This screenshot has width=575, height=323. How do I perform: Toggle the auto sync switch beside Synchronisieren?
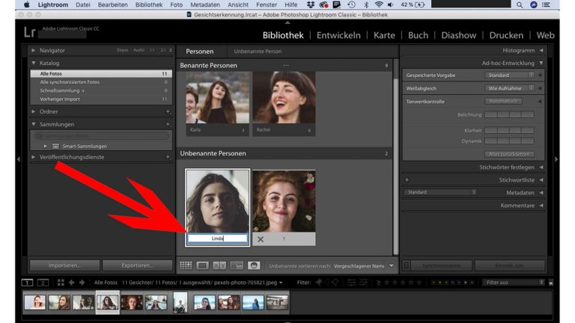407,265
